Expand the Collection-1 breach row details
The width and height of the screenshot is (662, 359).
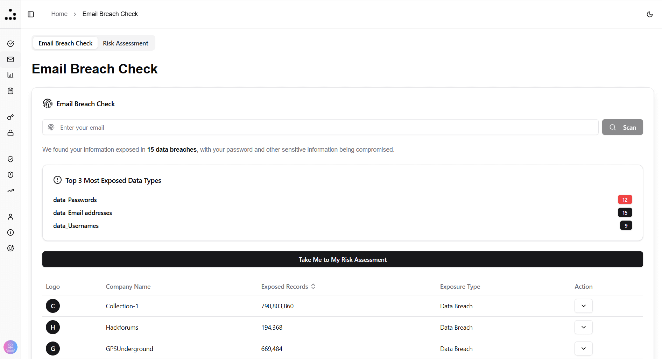click(x=583, y=306)
